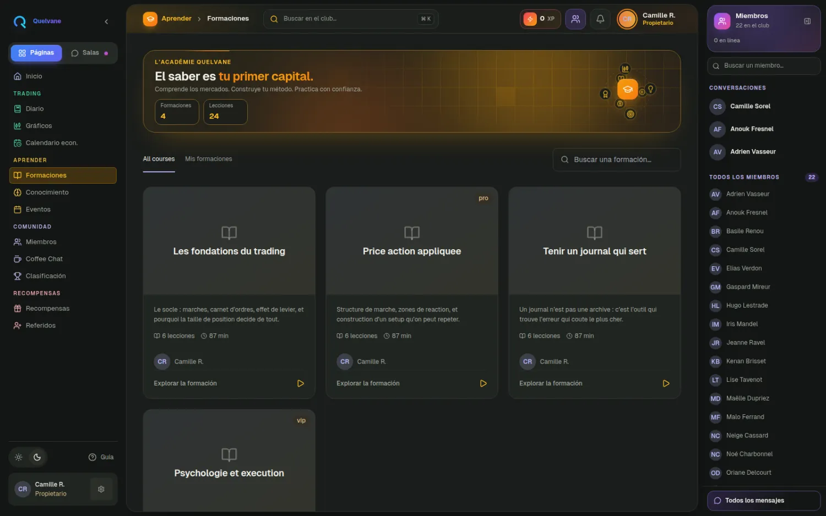Click the Aprender graduation cap icon
The height and width of the screenshot is (516, 826).
coord(150,19)
